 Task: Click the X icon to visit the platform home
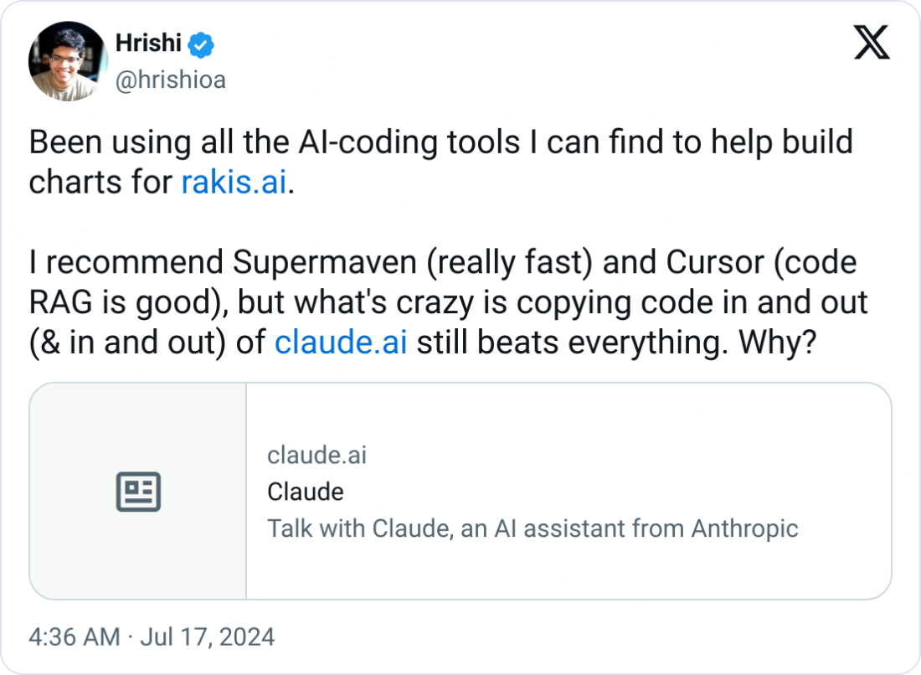(x=871, y=44)
